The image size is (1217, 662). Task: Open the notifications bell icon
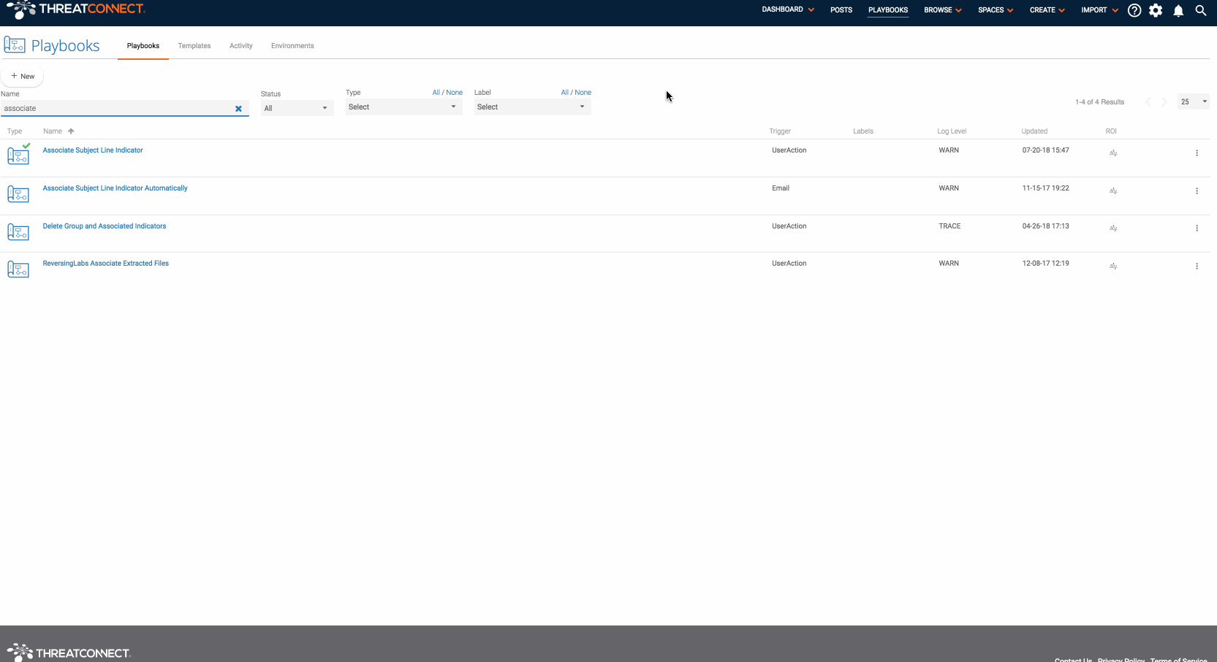click(x=1178, y=10)
